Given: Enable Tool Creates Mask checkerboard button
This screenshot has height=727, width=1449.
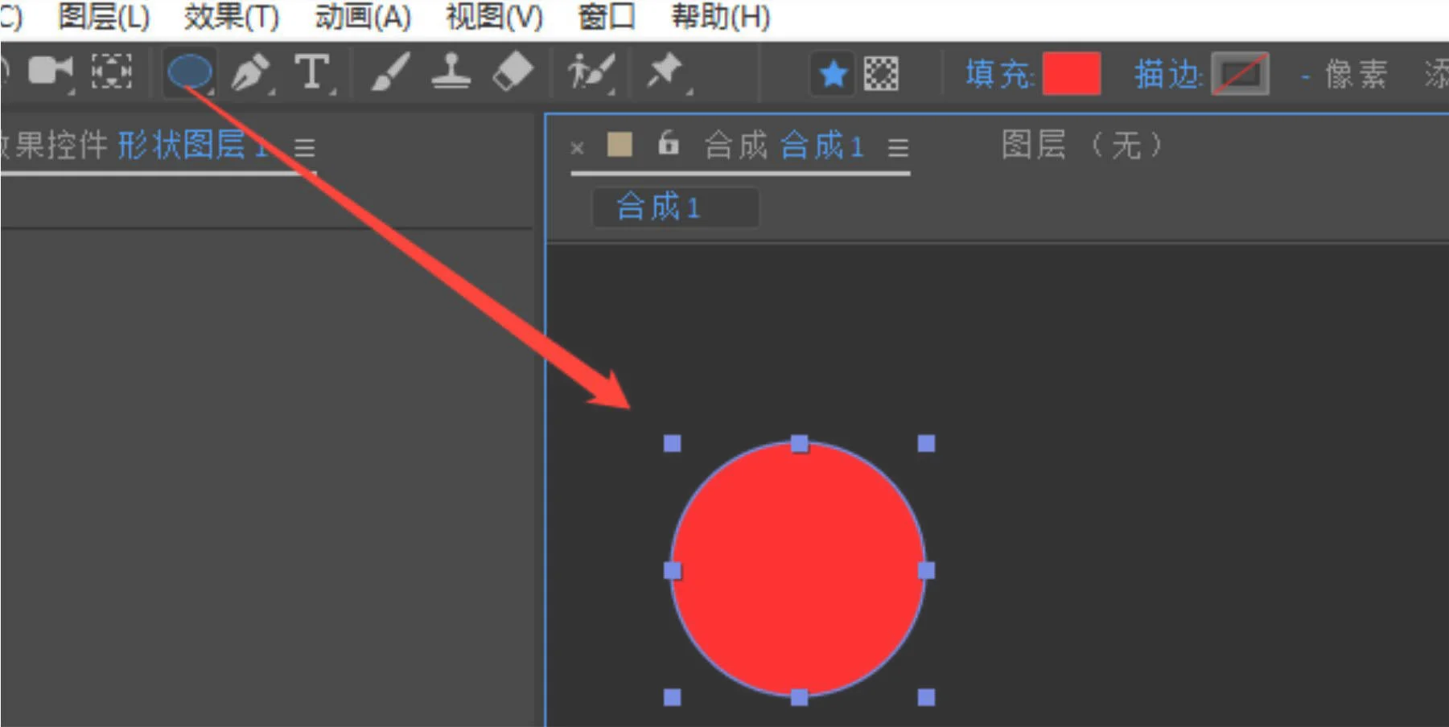Looking at the screenshot, I should tap(881, 74).
